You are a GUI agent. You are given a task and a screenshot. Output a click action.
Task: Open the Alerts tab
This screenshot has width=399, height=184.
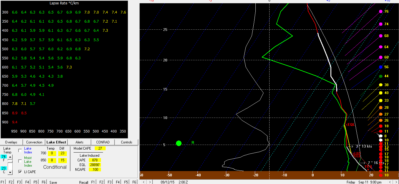[79, 142]
